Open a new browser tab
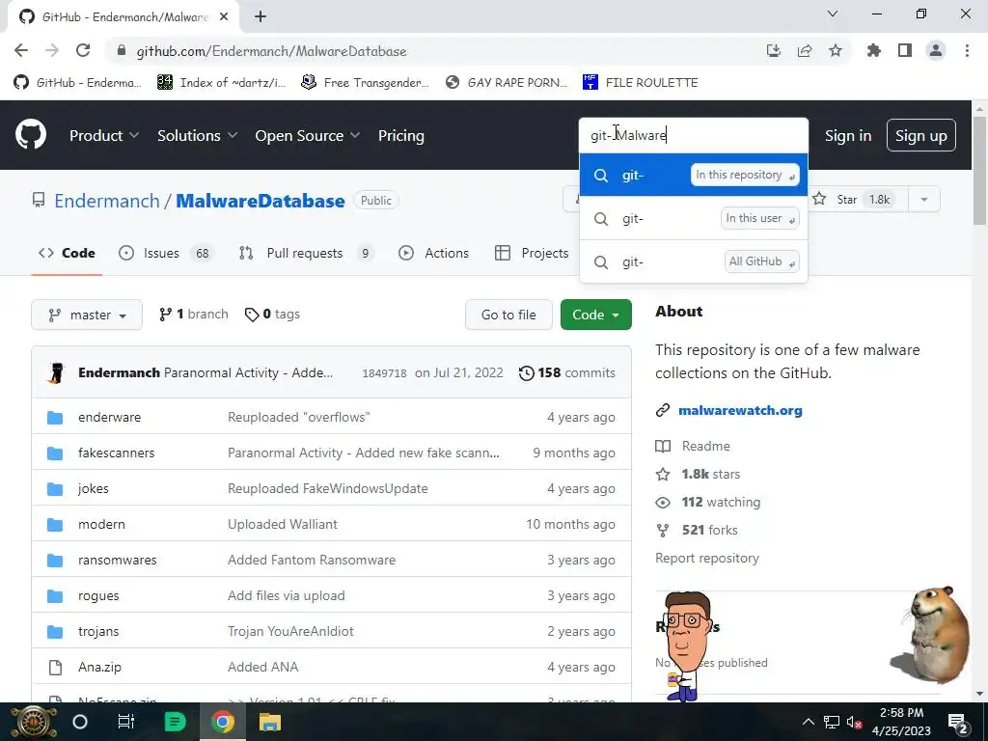 pyautogui.click(x=261, y=17)
